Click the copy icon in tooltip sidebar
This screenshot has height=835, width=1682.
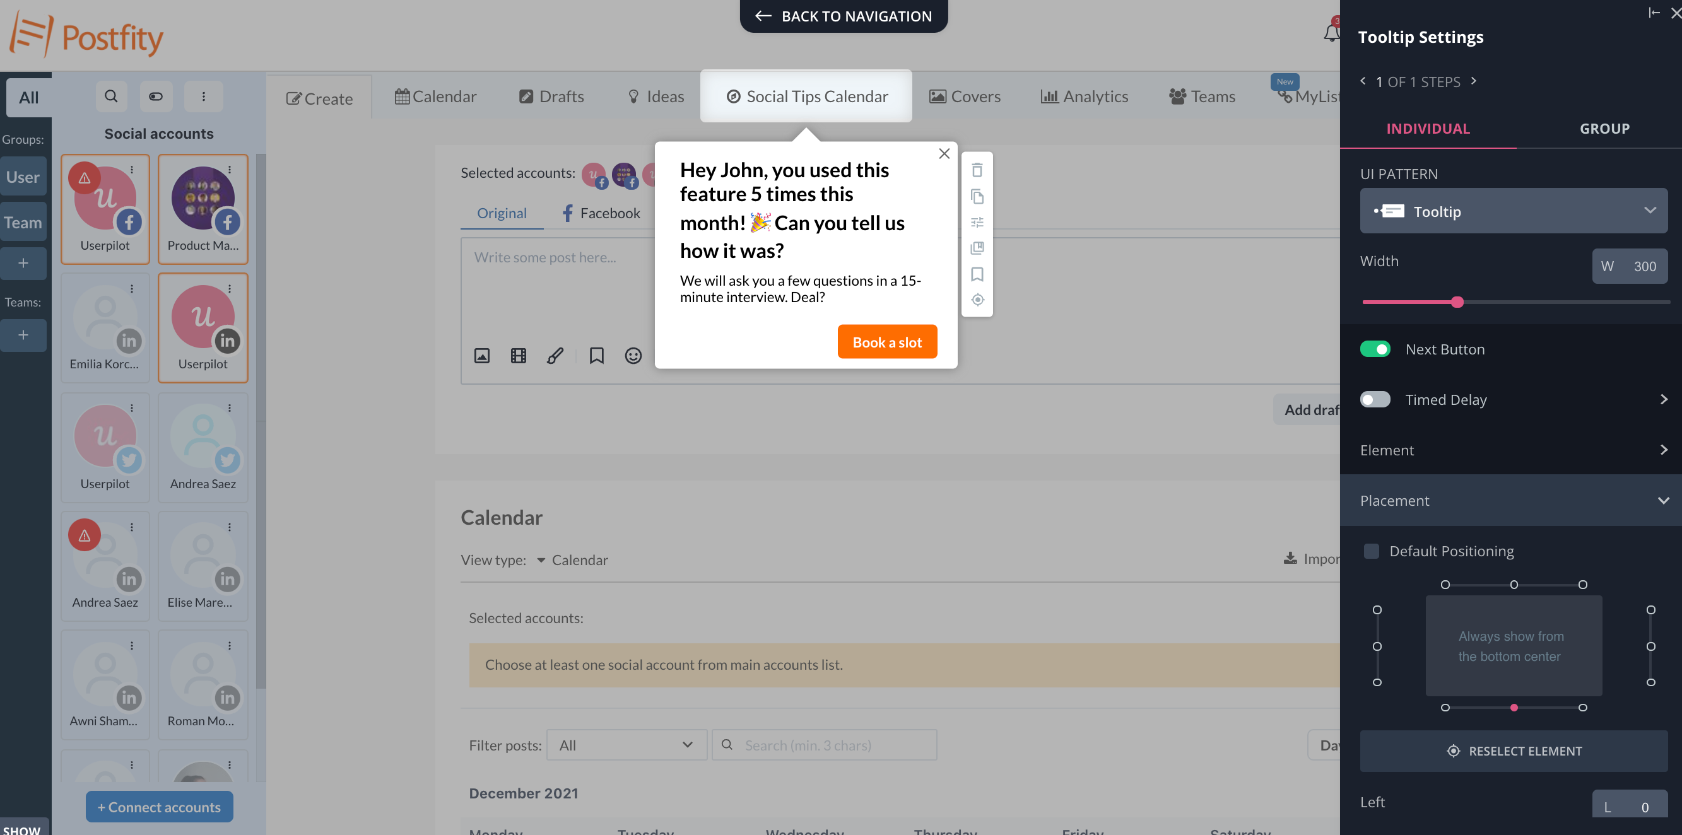(977, 197)
